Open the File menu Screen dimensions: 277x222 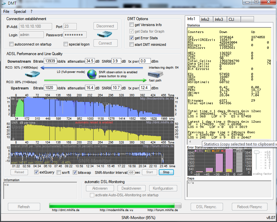6,12
